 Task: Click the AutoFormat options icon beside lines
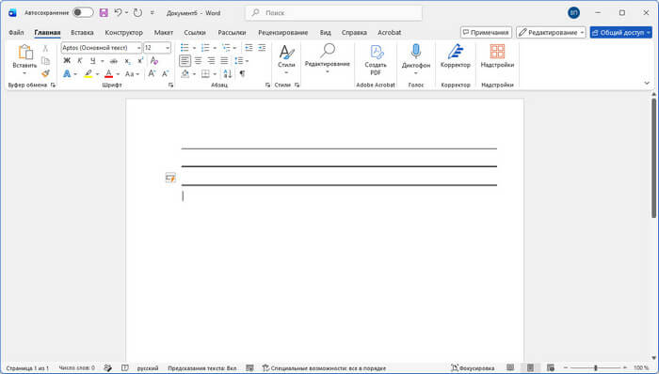[x=170, y=178]
